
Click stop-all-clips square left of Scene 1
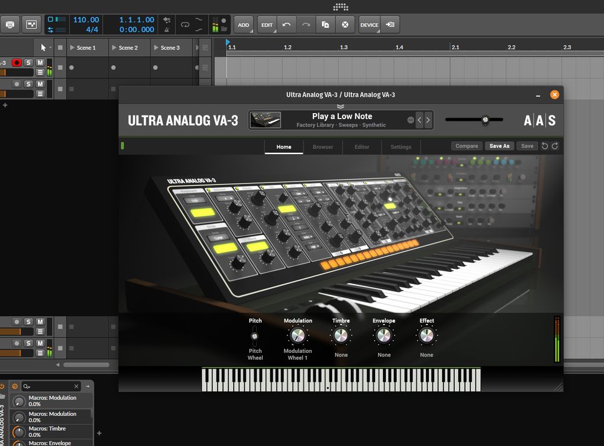[60, 47]
